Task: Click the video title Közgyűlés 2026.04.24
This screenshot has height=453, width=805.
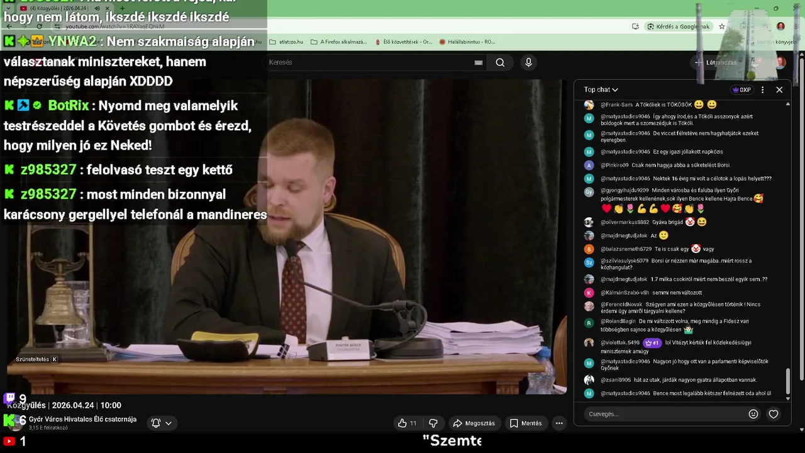Action: 64,405
